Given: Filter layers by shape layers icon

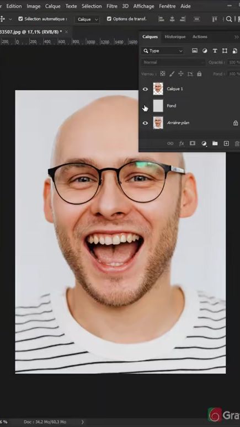Looking at the screenshot, I should [225, 51].
